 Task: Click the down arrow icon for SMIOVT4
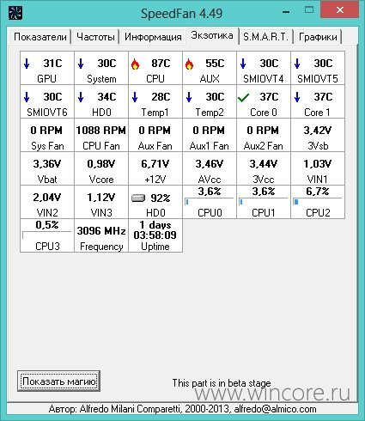click(243, 64)
